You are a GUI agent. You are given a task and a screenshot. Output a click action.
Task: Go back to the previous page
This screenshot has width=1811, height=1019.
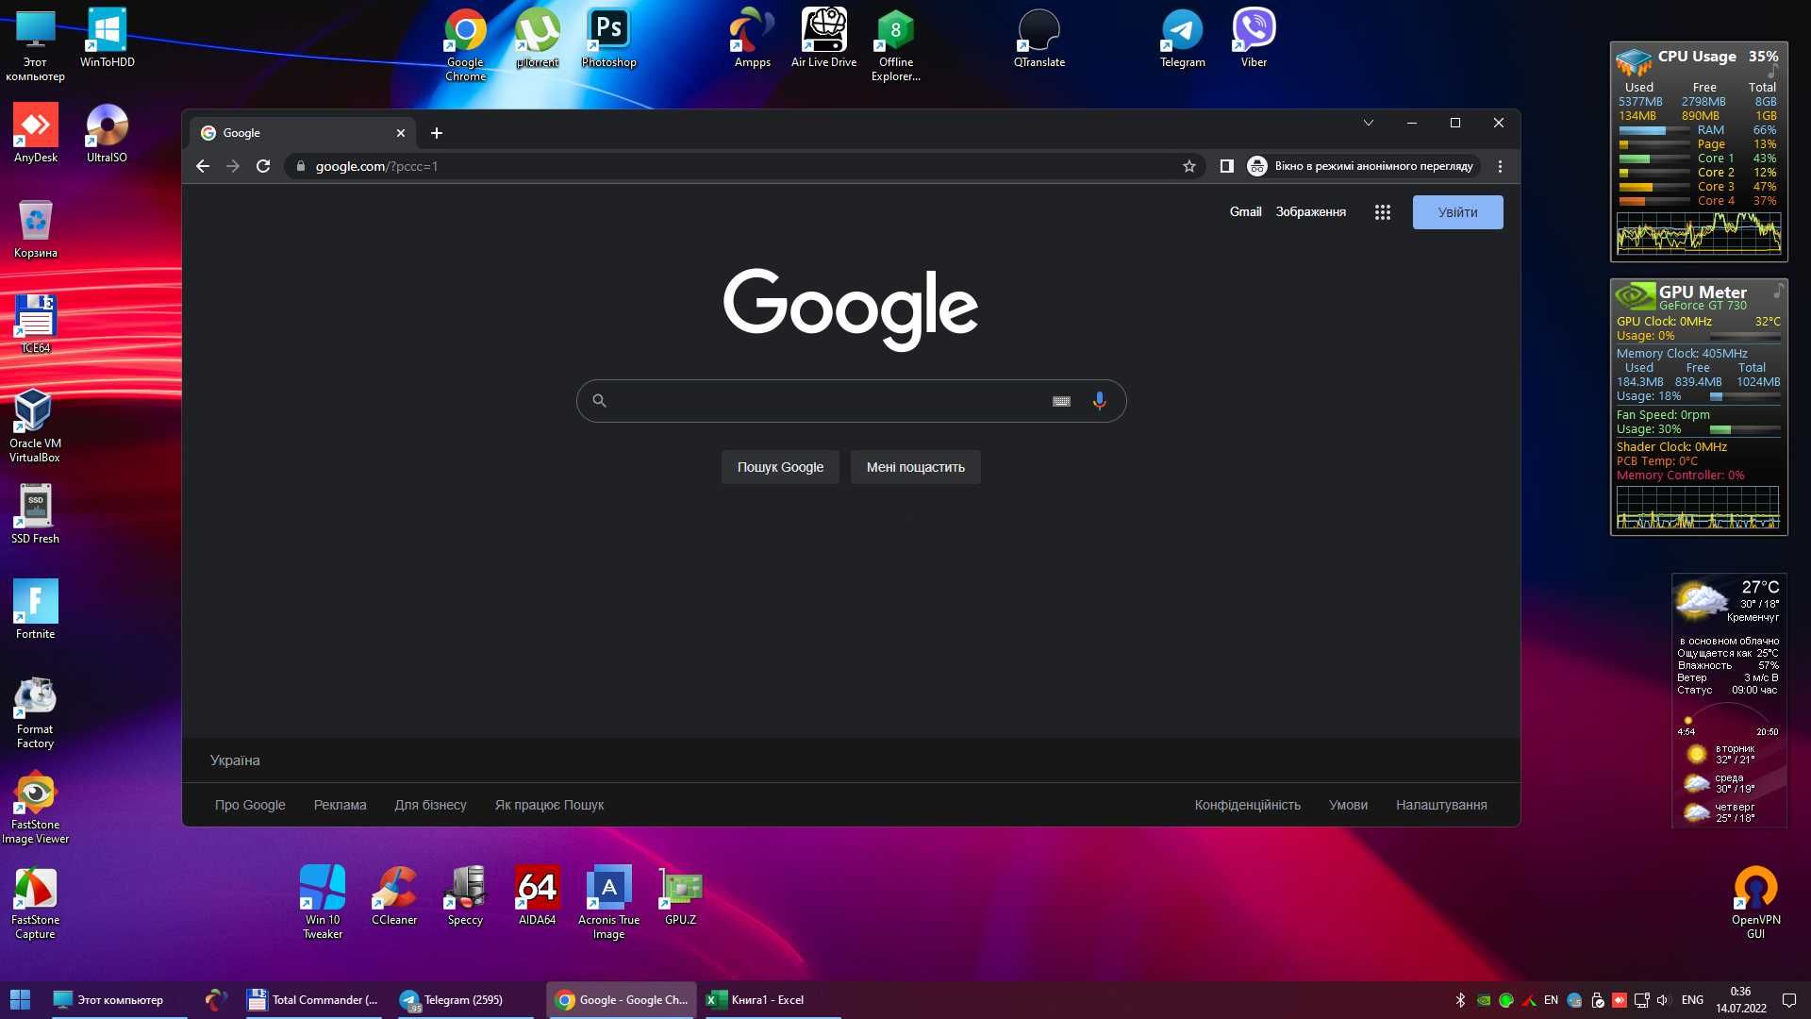pyautogui.click(x=202, y=166)
